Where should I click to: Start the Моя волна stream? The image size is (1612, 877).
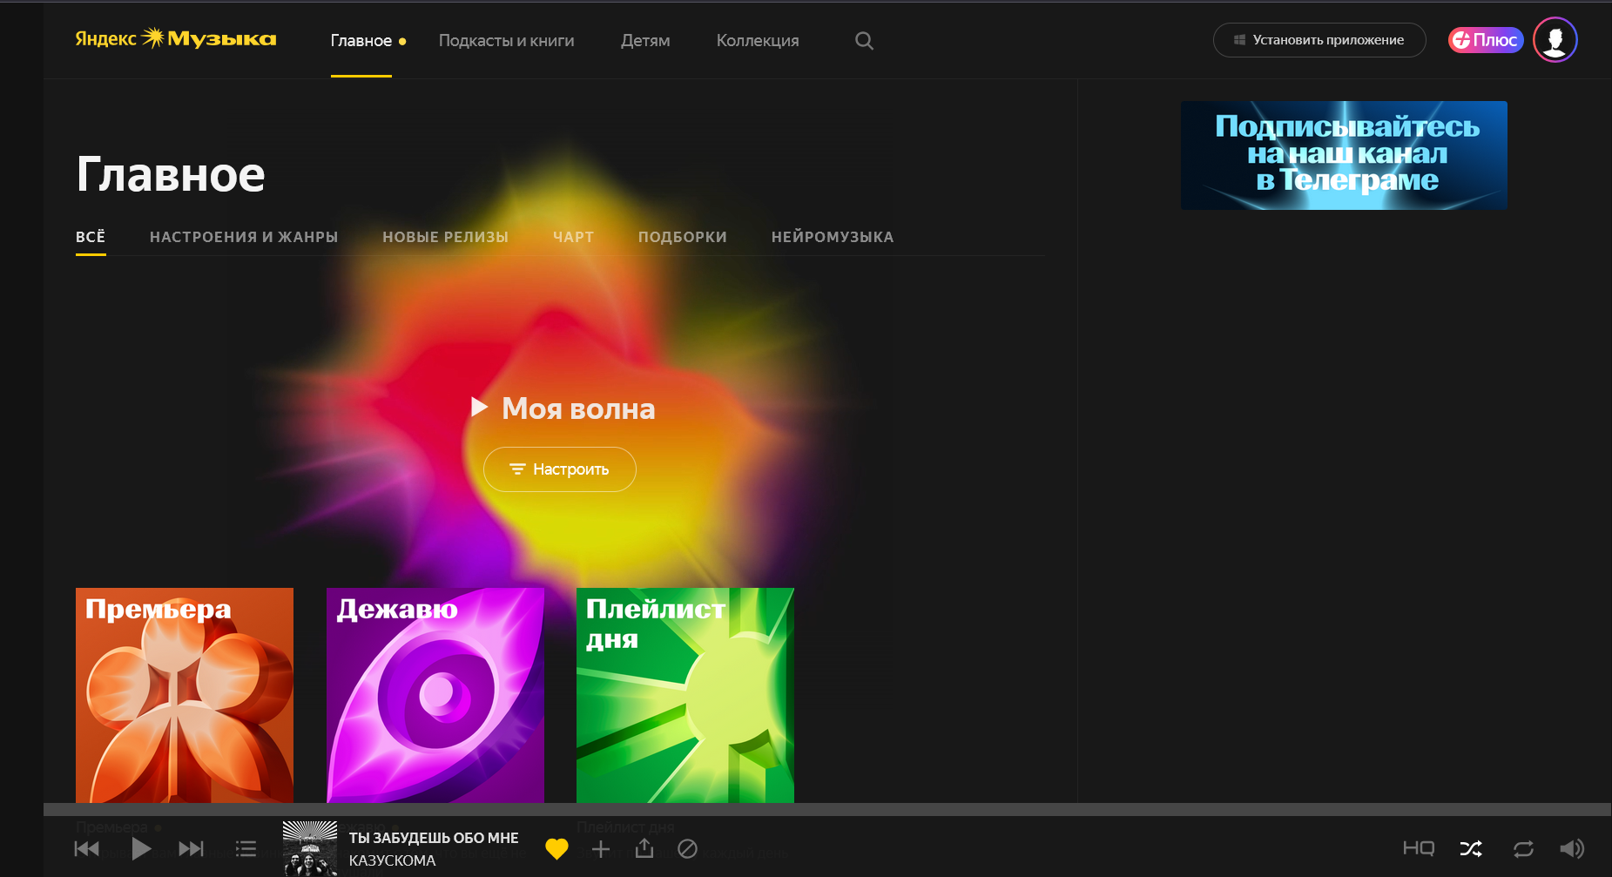click(x=563, y=408)
